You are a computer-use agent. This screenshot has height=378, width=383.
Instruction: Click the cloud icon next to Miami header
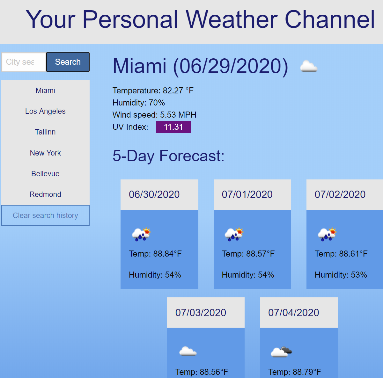coord(308,66)
